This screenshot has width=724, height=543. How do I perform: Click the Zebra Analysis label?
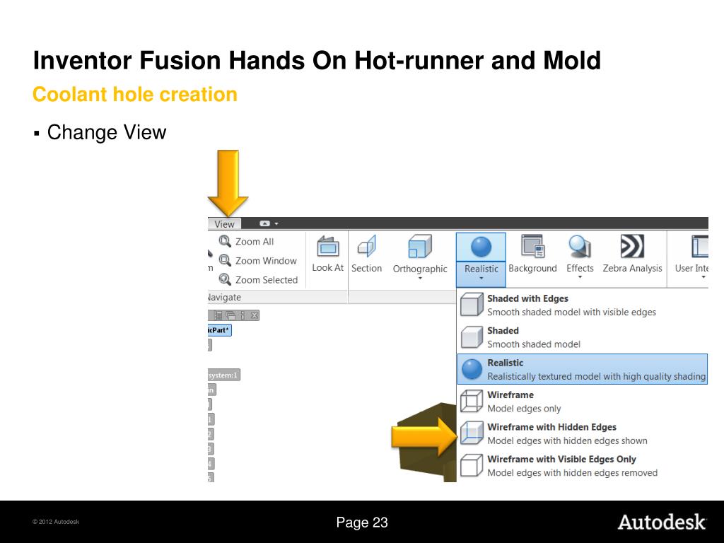coord(632,268)
